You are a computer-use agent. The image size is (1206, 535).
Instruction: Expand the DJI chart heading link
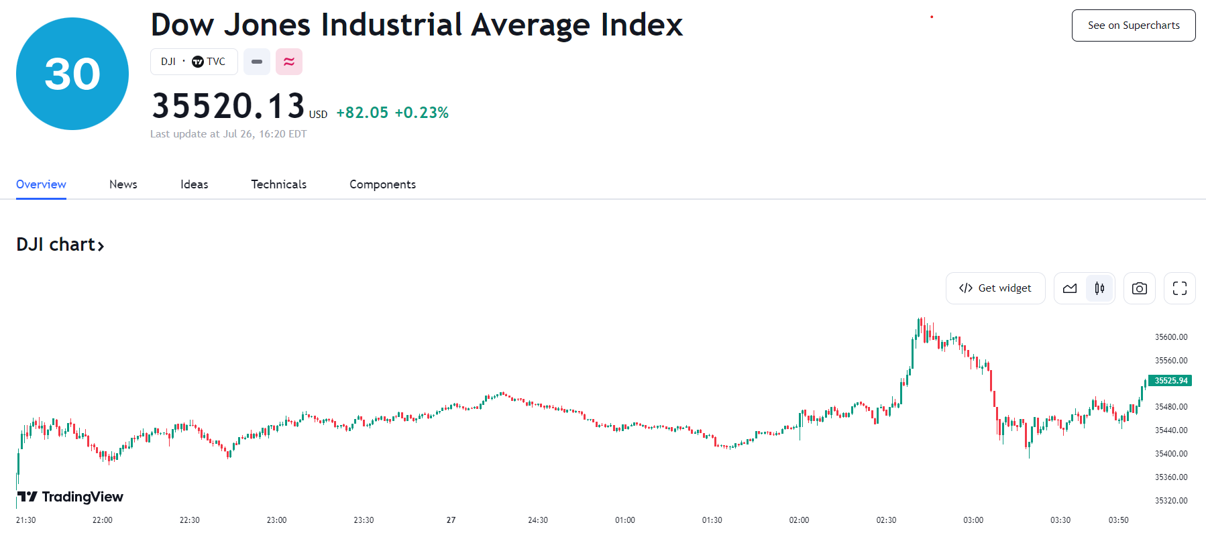pos(60,245)
